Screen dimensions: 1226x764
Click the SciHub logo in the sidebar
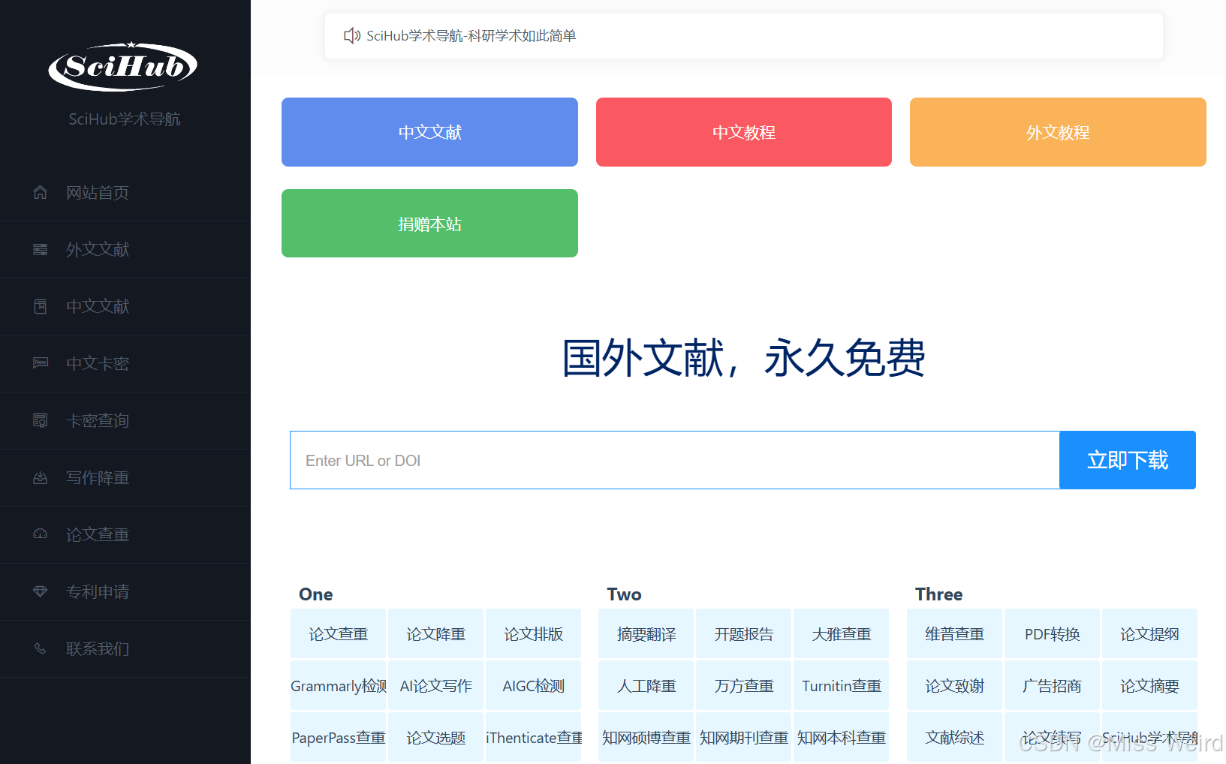(123, 66)
